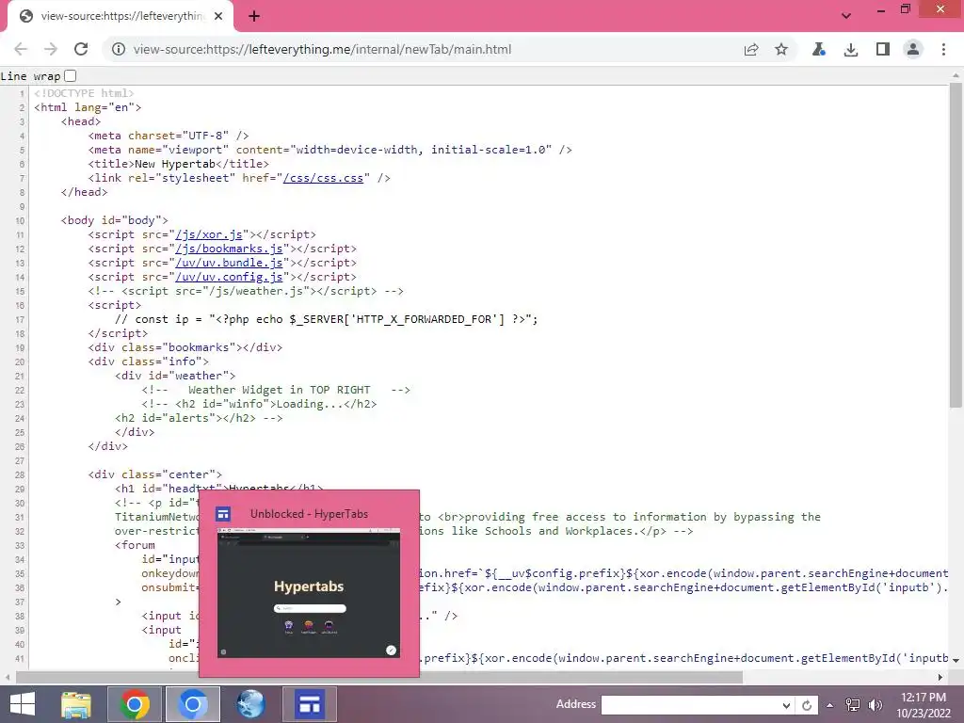Select the view-source lefteverything tab
Image resolution: width=964 pixels, height=723 pixels.
click(121, 16)
